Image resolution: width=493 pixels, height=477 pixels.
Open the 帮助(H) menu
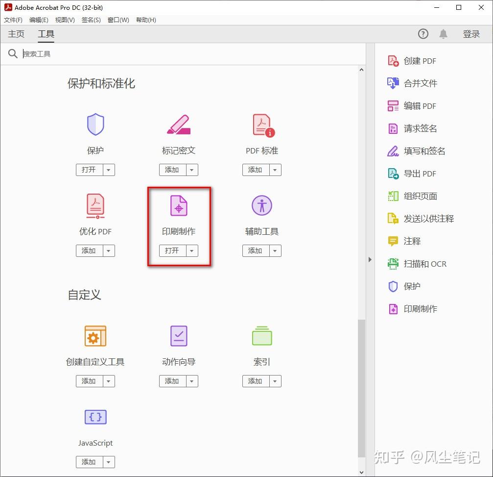point(146,20)
